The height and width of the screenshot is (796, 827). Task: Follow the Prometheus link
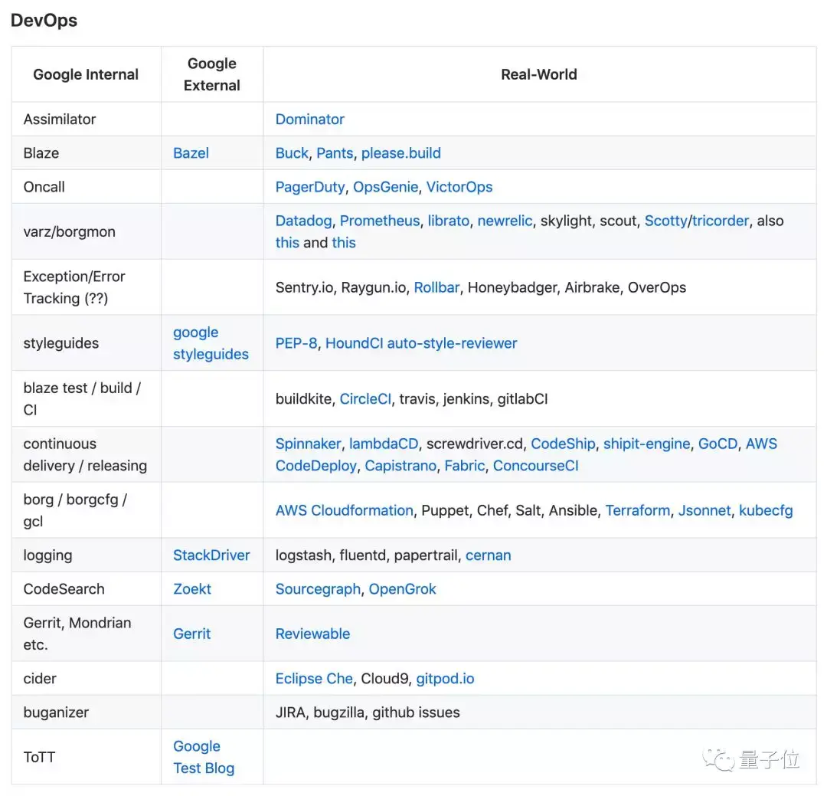pyautogui.click(x=380, y=221)
